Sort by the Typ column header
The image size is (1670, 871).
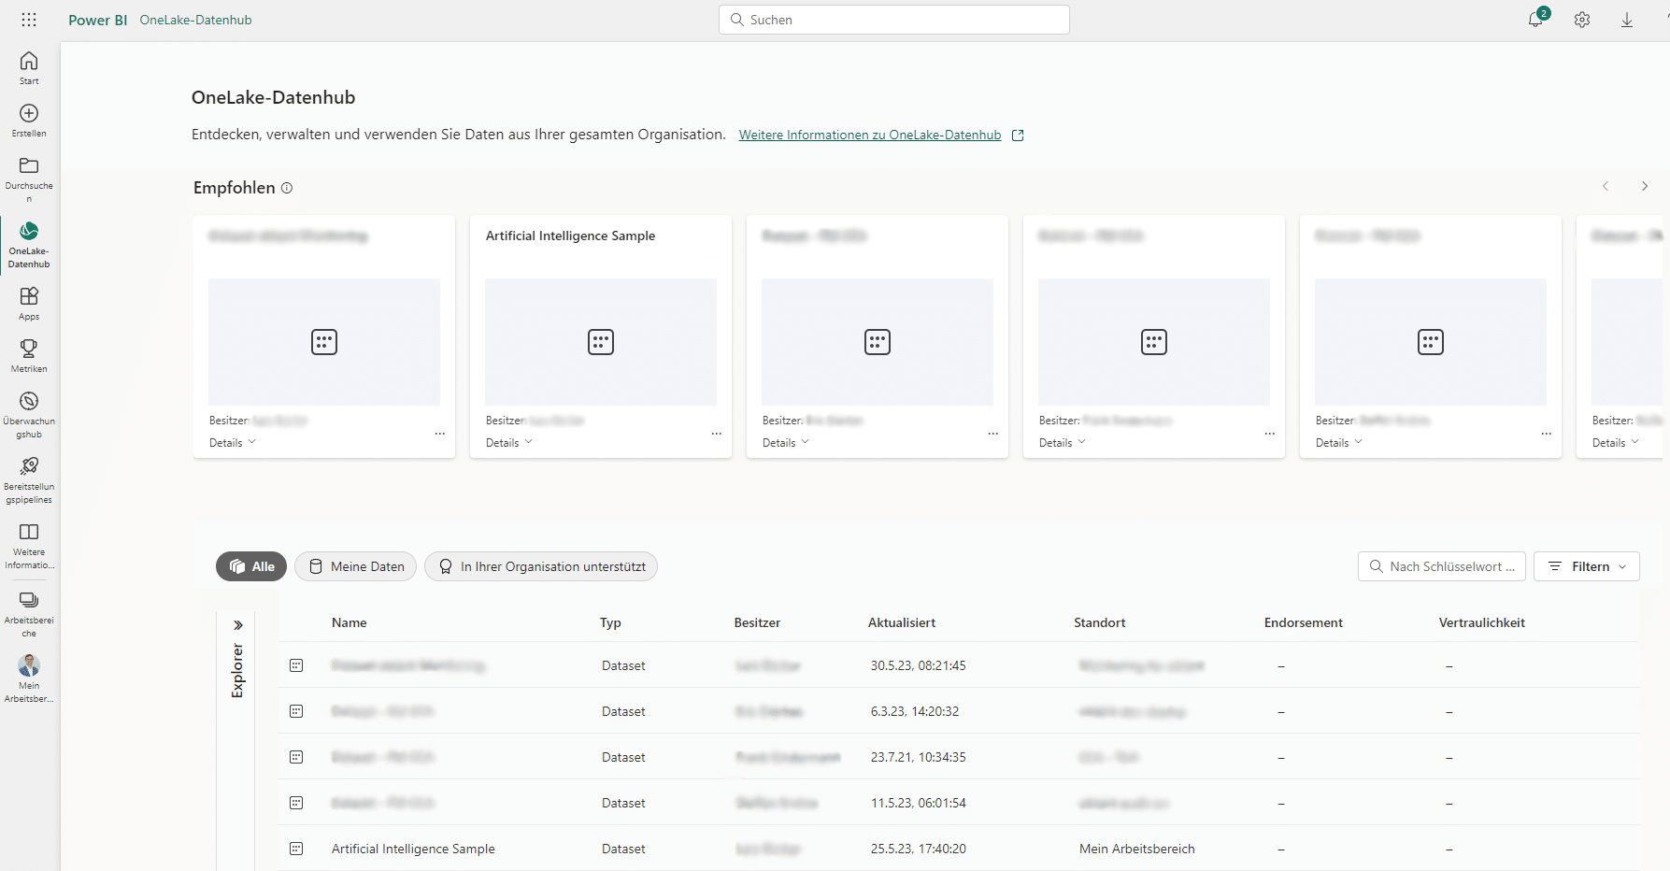pos(610,622)
